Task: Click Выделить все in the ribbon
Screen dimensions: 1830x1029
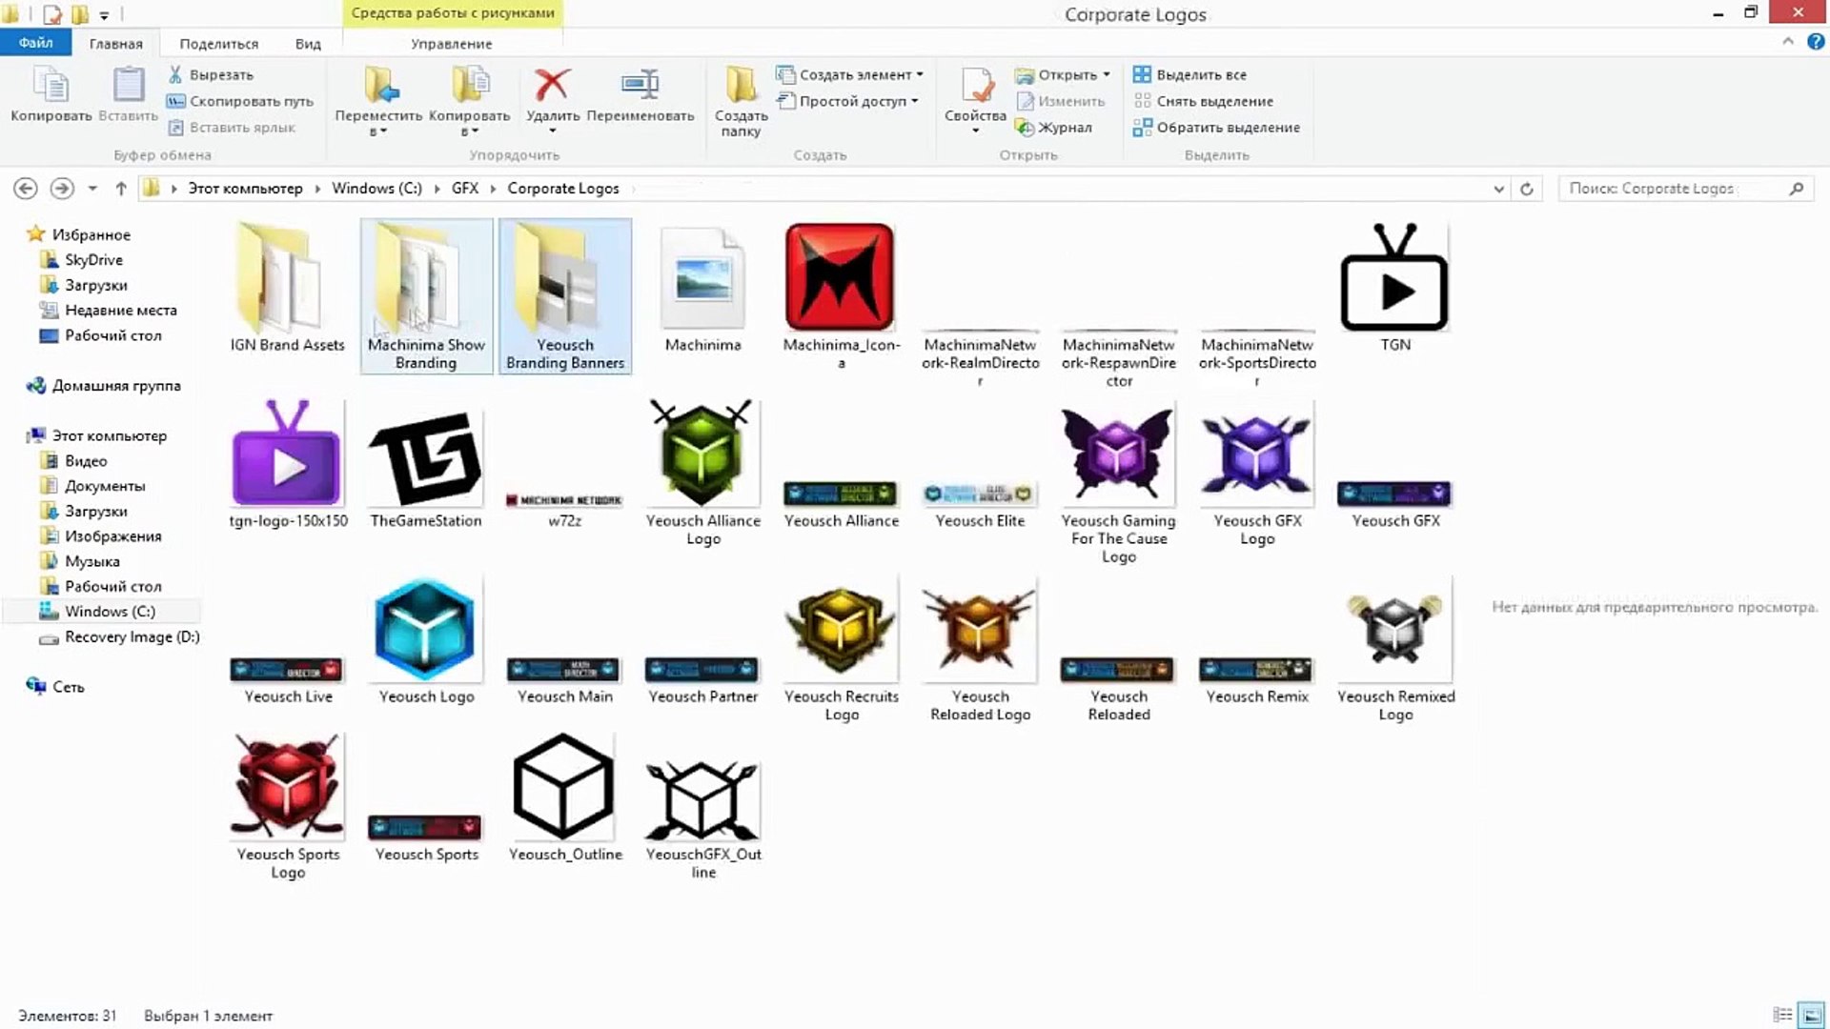Action: [1190, 74]
